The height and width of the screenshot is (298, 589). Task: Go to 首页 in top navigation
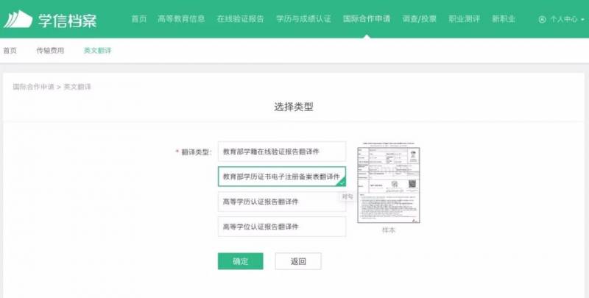(139, 18)
